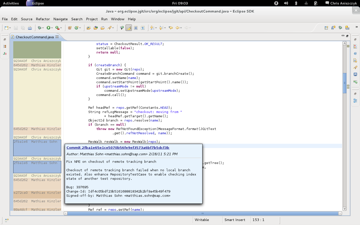Open the Navigate menu
This screenshot has width=360, height=225.
click(60, 19)
